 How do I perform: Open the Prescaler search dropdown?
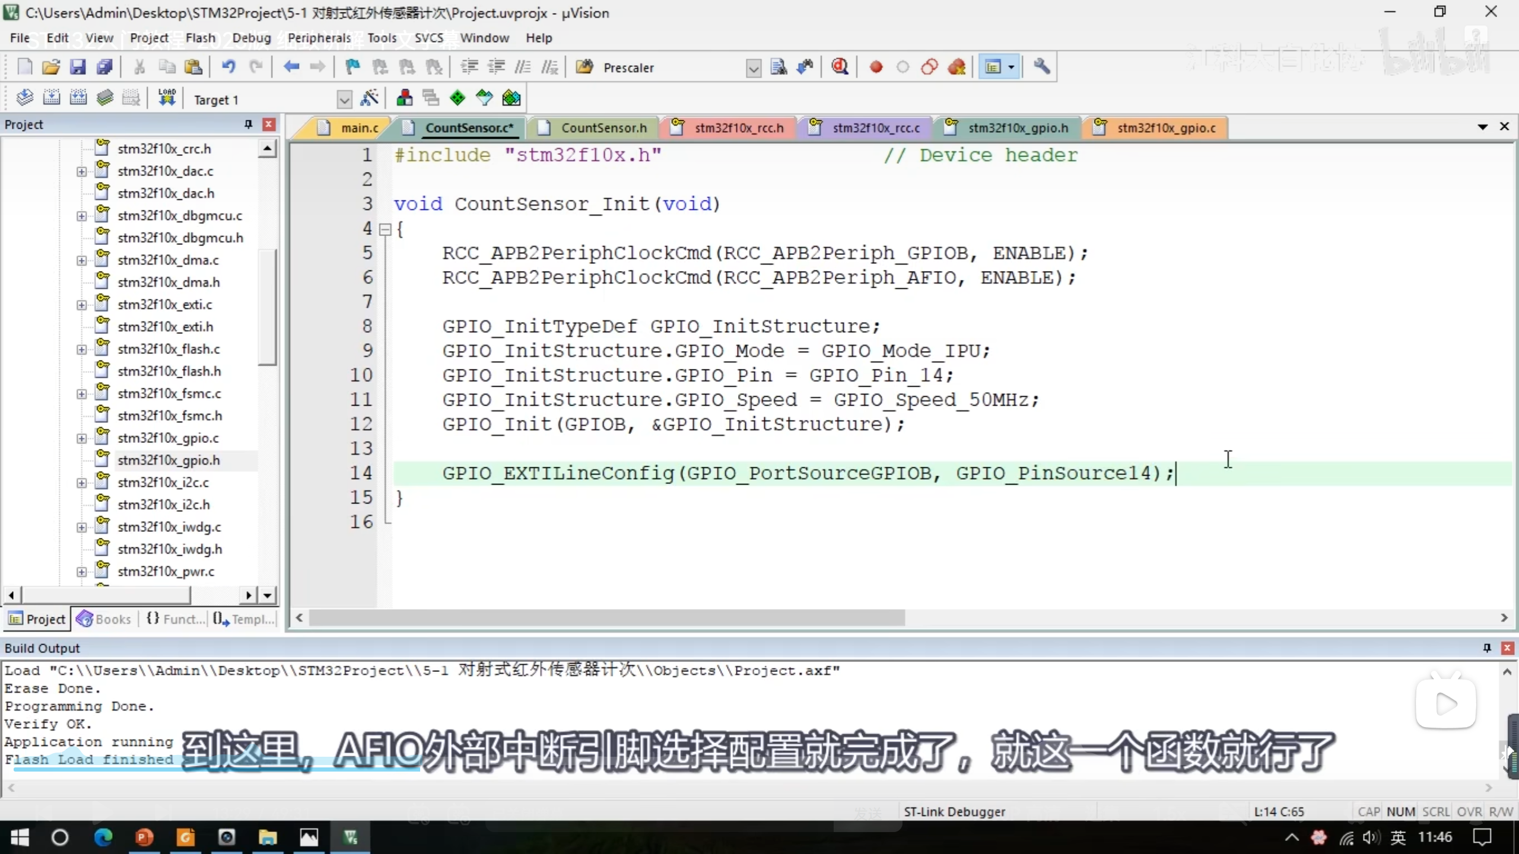pyautogui.click(x=753, y=68)
